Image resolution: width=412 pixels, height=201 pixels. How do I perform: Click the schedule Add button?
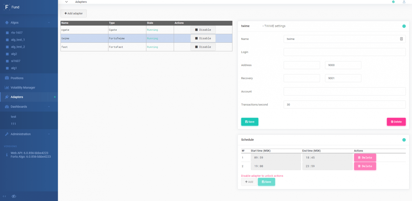[249, 182]
